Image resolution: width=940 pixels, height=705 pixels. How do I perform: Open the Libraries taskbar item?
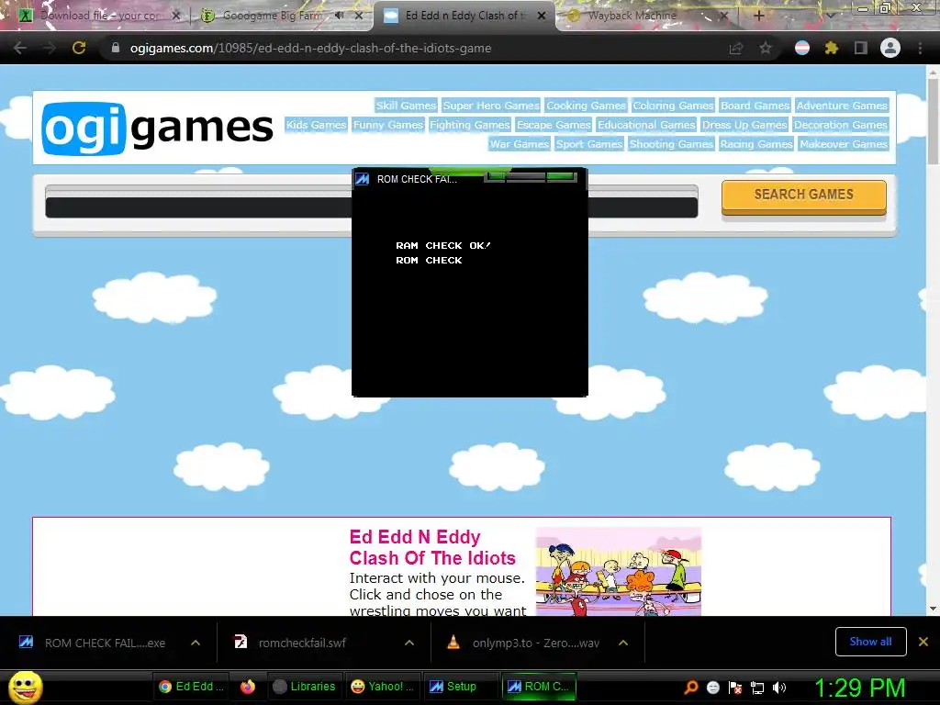(x=304, y=687)
